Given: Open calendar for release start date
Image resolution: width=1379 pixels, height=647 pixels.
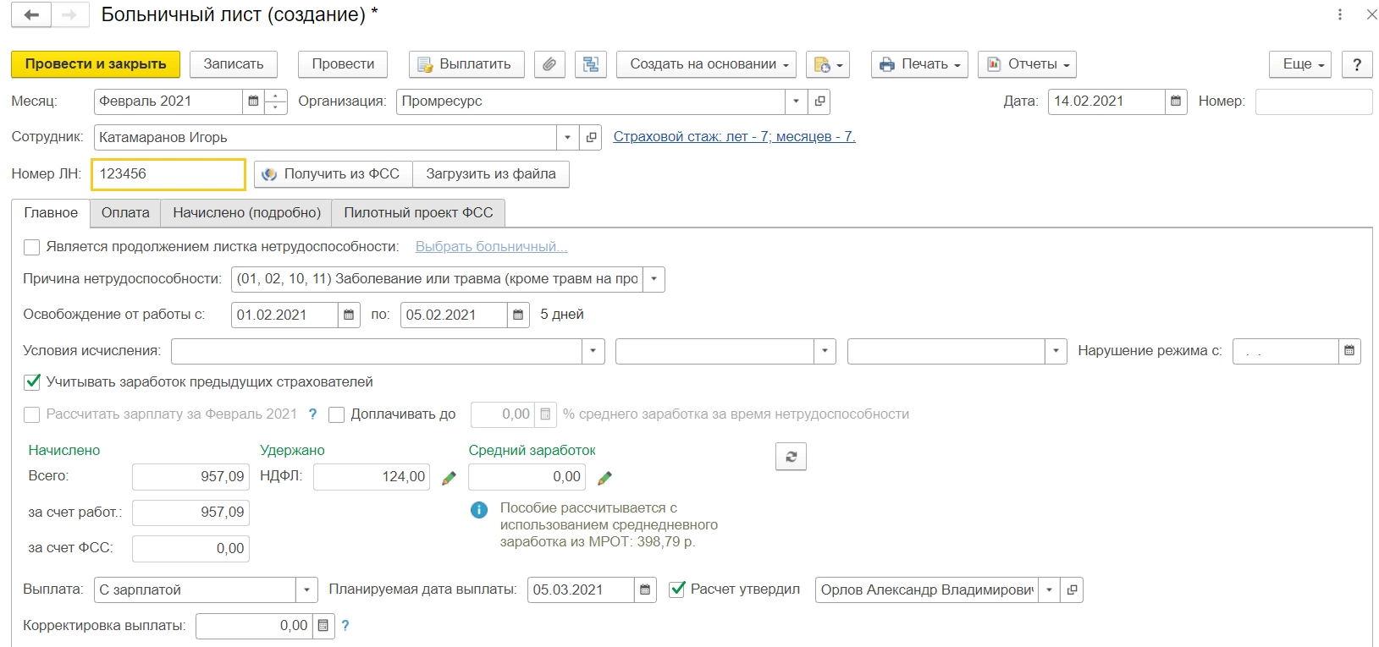Looking at the screenshot, I should point(349,315).
